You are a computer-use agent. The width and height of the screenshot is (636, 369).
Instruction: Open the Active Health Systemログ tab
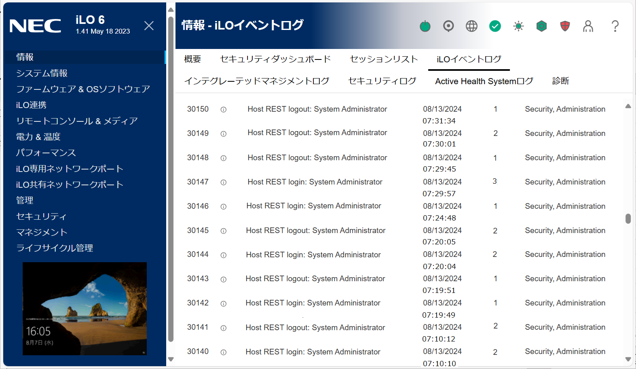pyautogui.click(x=484, y=81)
